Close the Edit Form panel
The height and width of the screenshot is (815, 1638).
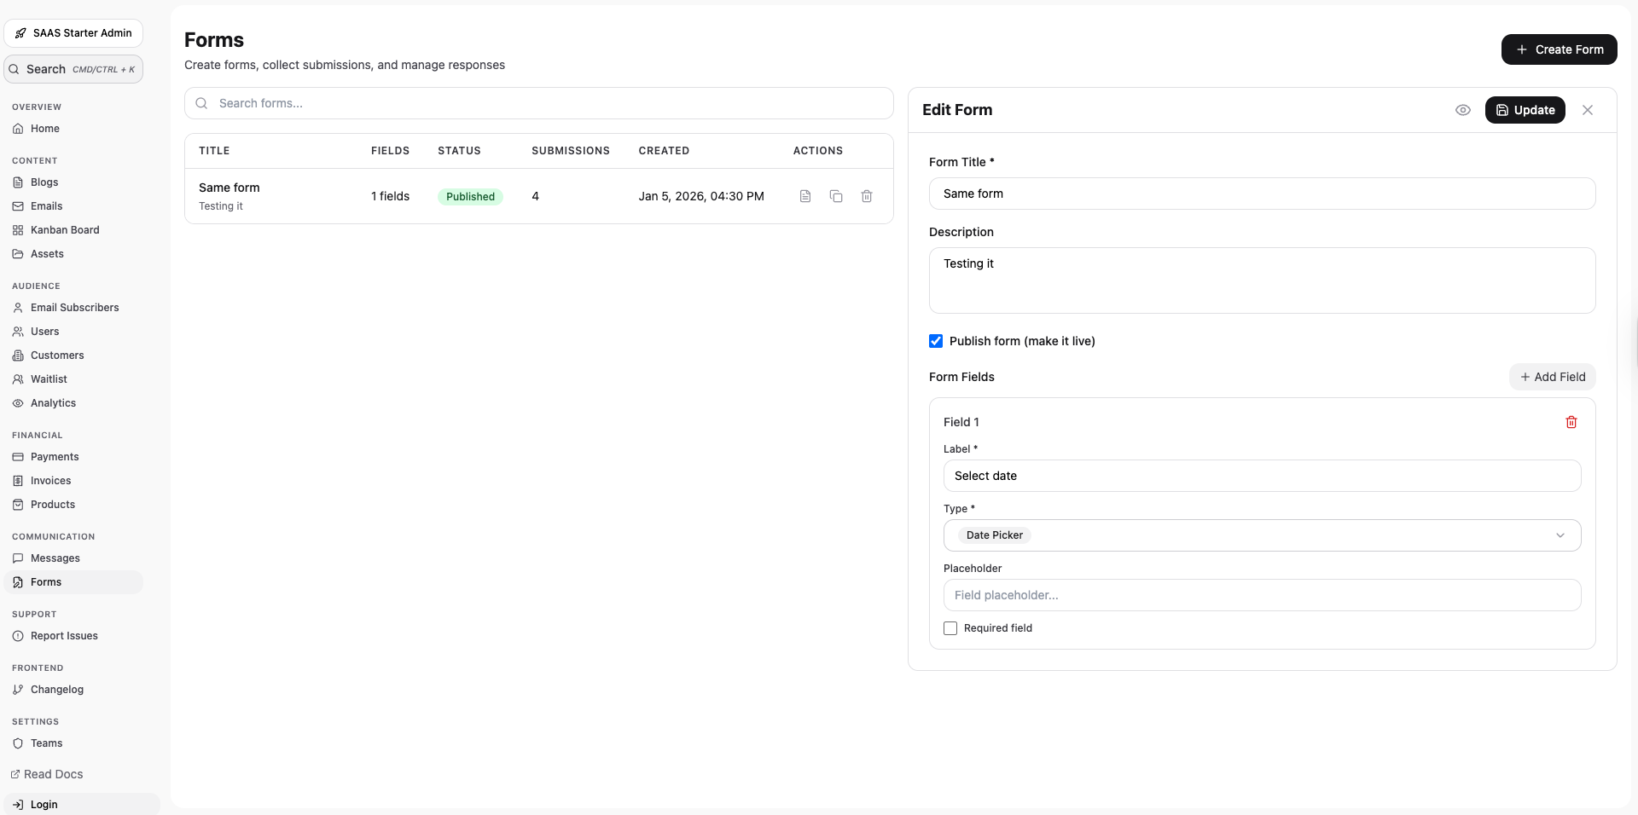1588,110
